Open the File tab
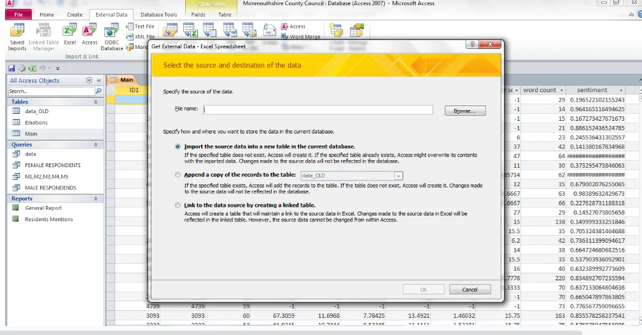The image size is (642, 335). [18, 15]
